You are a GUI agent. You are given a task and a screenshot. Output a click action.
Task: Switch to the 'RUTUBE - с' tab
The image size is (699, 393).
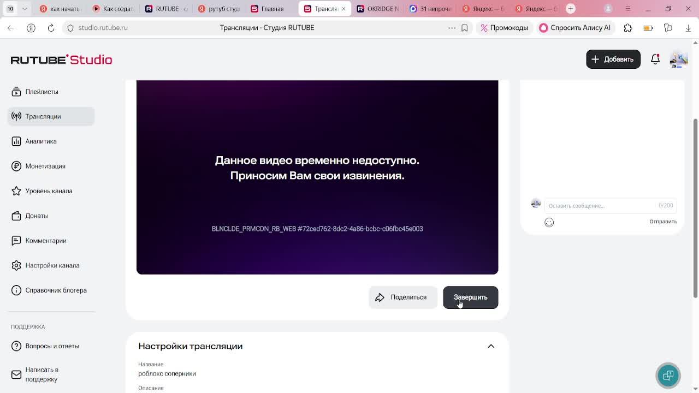[165, 9]
